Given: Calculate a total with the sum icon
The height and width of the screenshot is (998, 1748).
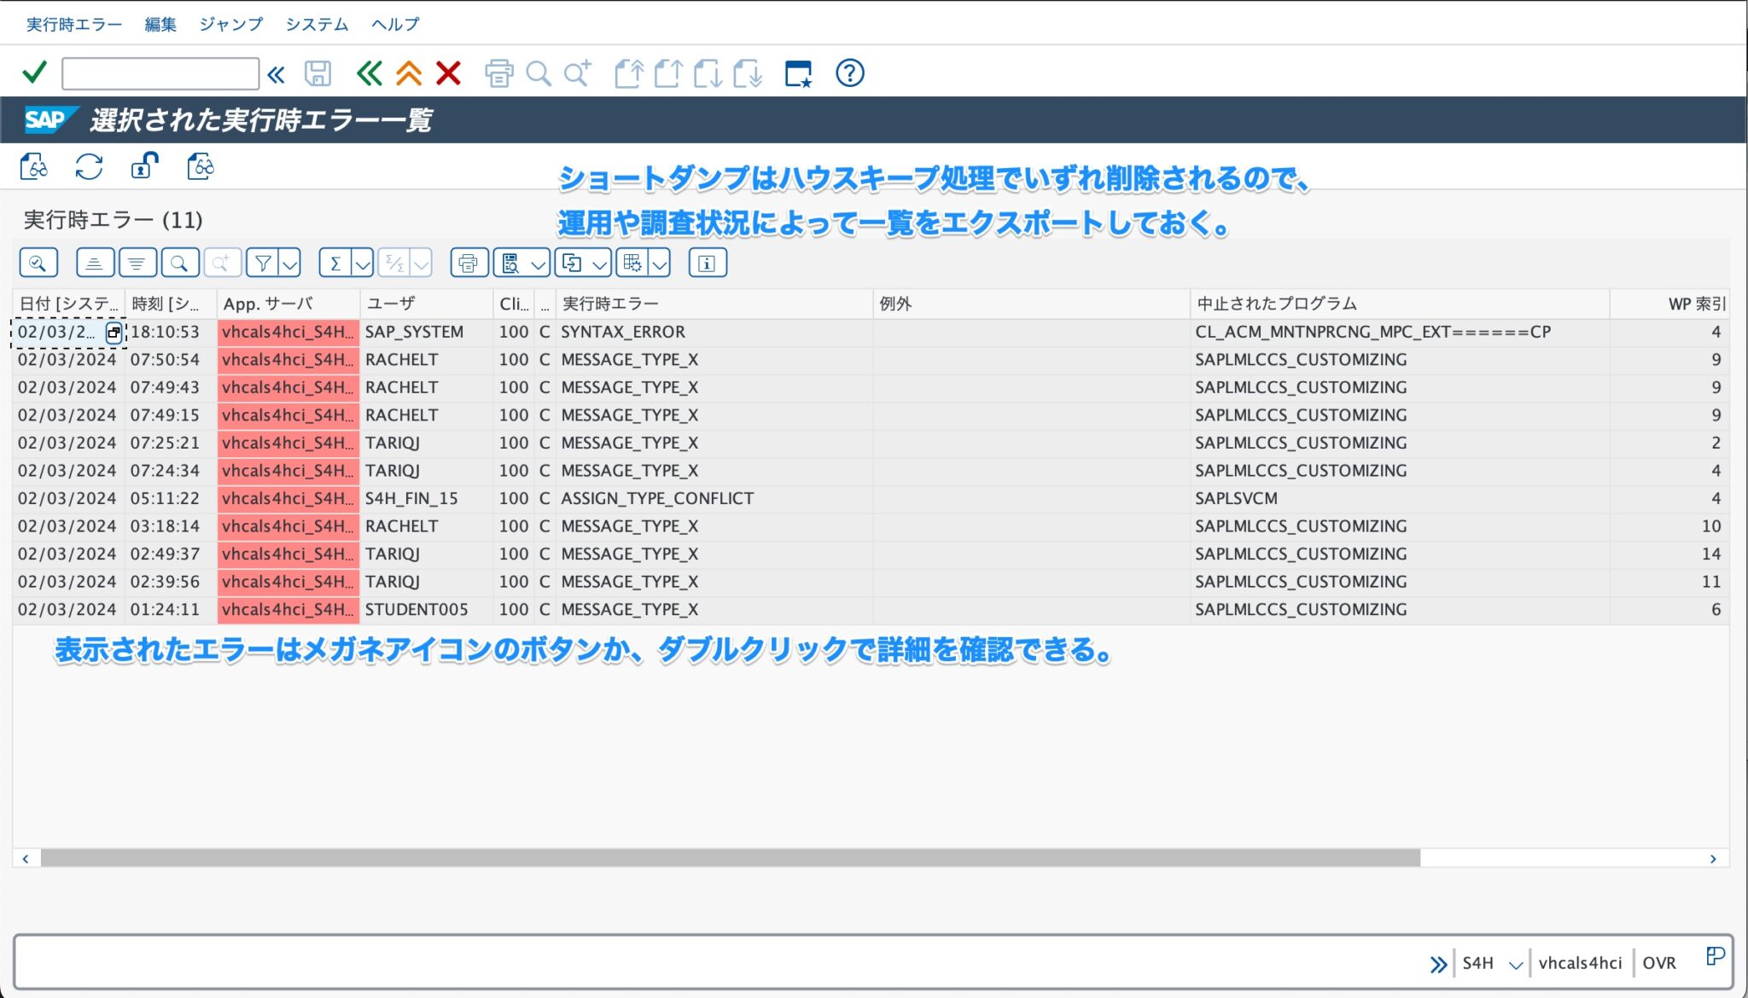Looking at the screenshot, I should [335, 262].
